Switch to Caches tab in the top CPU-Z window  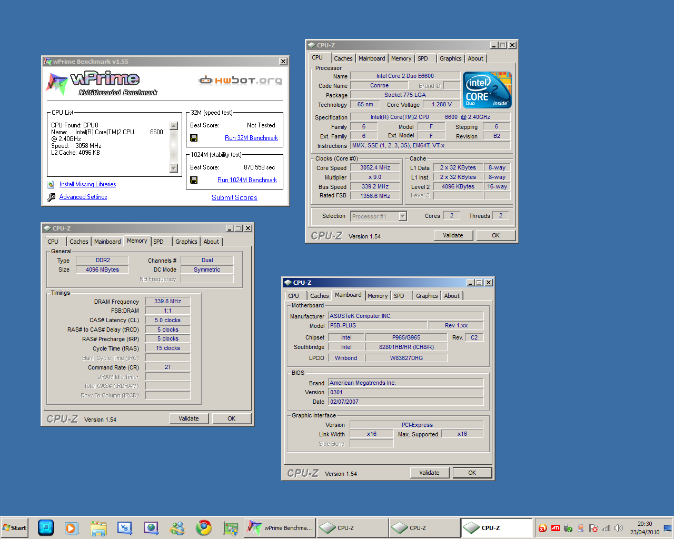click(x=343, y=58)
